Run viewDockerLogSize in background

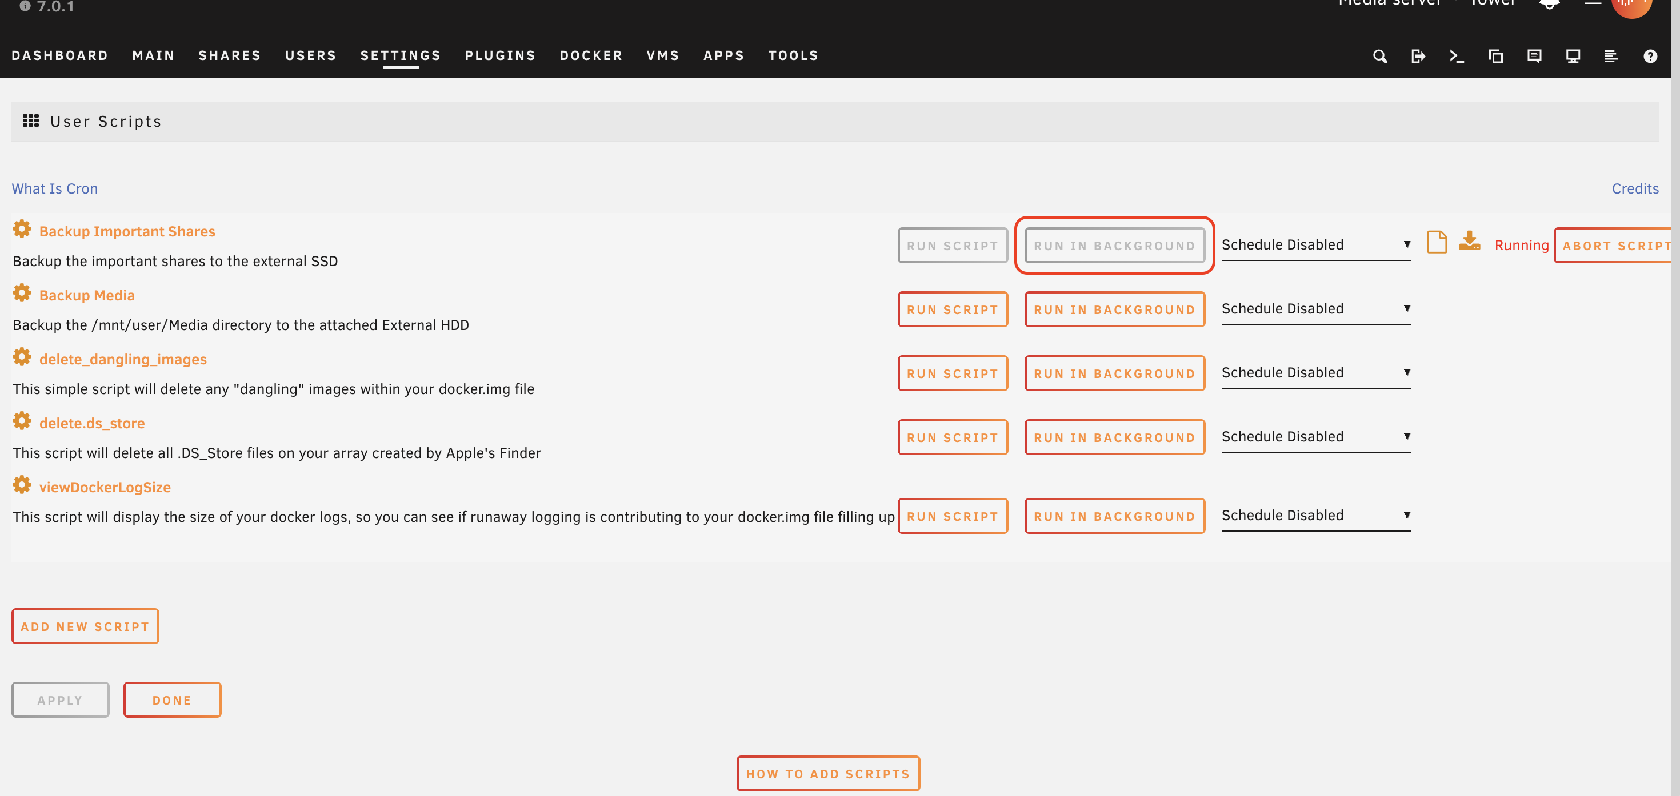(1114, 516)
